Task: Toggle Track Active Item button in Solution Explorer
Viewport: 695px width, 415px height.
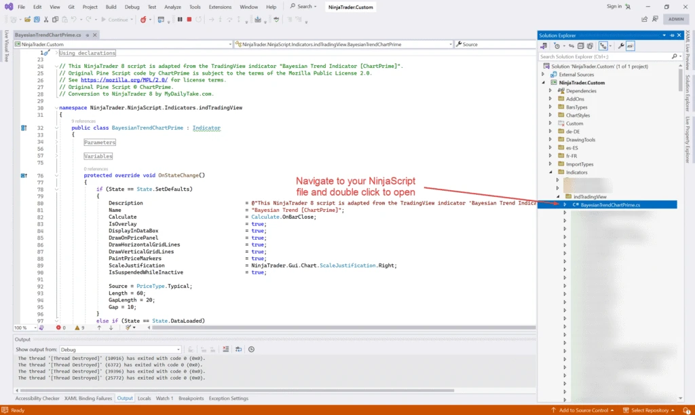Action: pyautogui.click(x=603, y=46)
